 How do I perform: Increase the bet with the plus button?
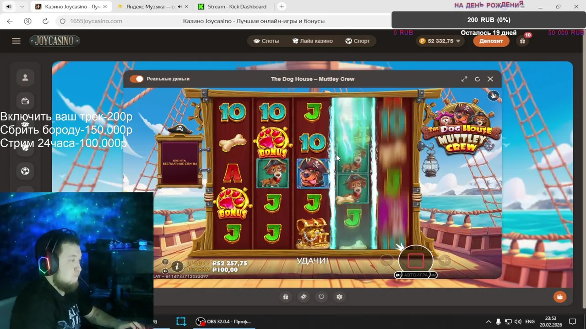[444, 260]
